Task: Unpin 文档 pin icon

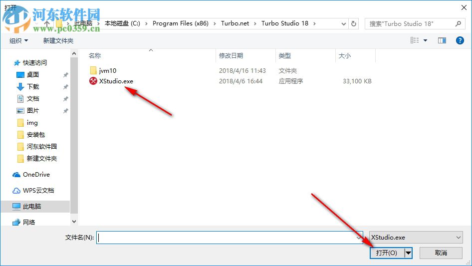Action: [x=65, y=99]
